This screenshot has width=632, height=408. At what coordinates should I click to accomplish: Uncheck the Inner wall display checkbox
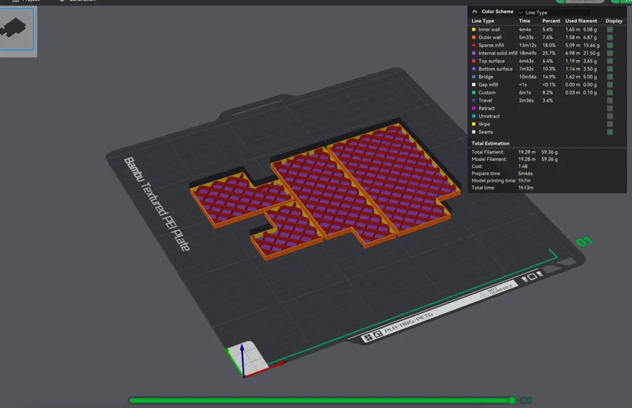(610, 30)
